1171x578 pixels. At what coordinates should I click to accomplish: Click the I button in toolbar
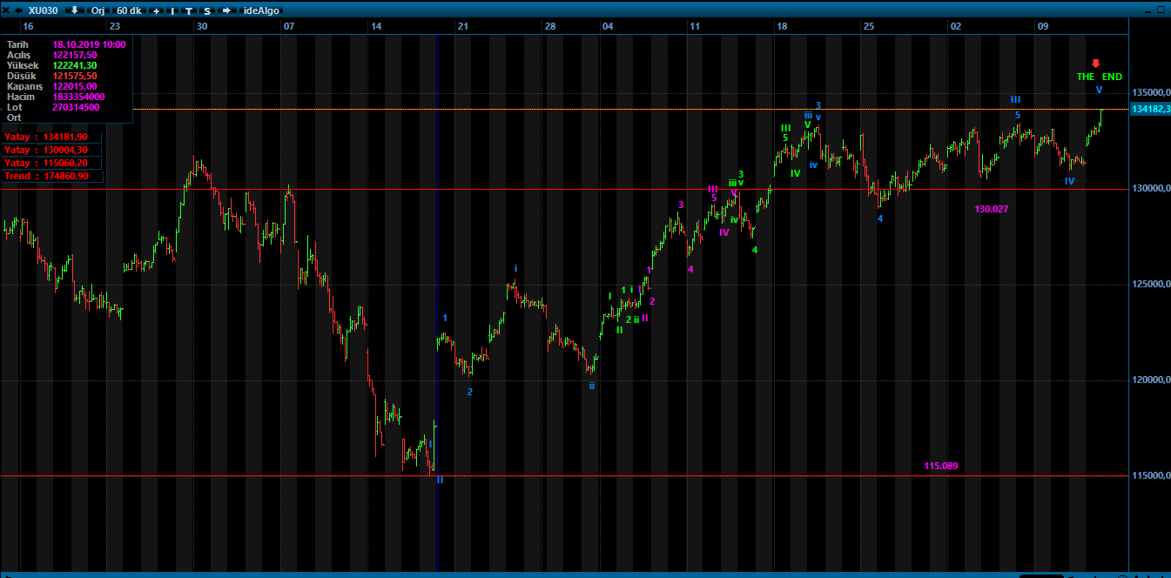[x=172, y=10]
